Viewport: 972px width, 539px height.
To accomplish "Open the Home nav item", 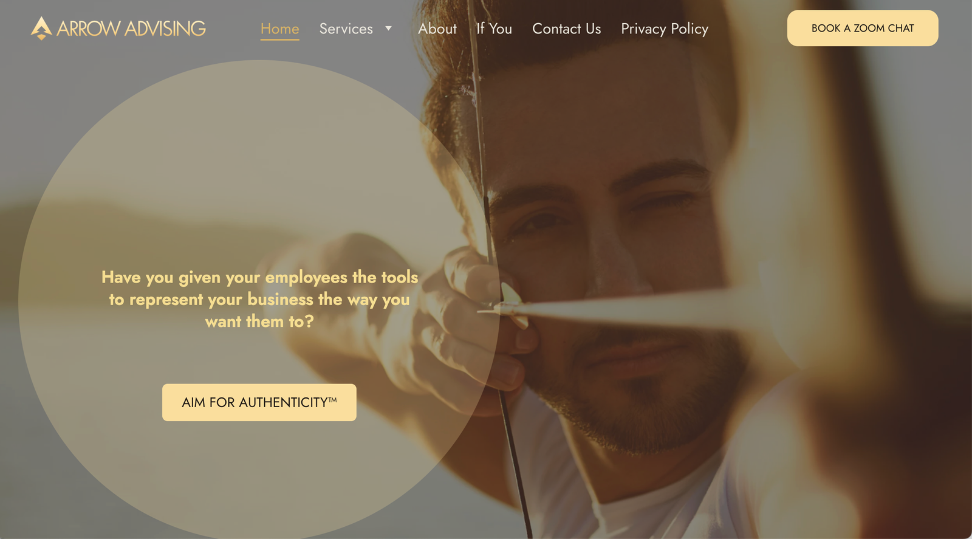I will [x=279, y=29].
